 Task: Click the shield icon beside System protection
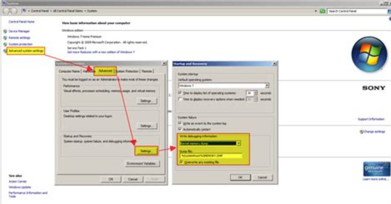[x=5, y=44]
